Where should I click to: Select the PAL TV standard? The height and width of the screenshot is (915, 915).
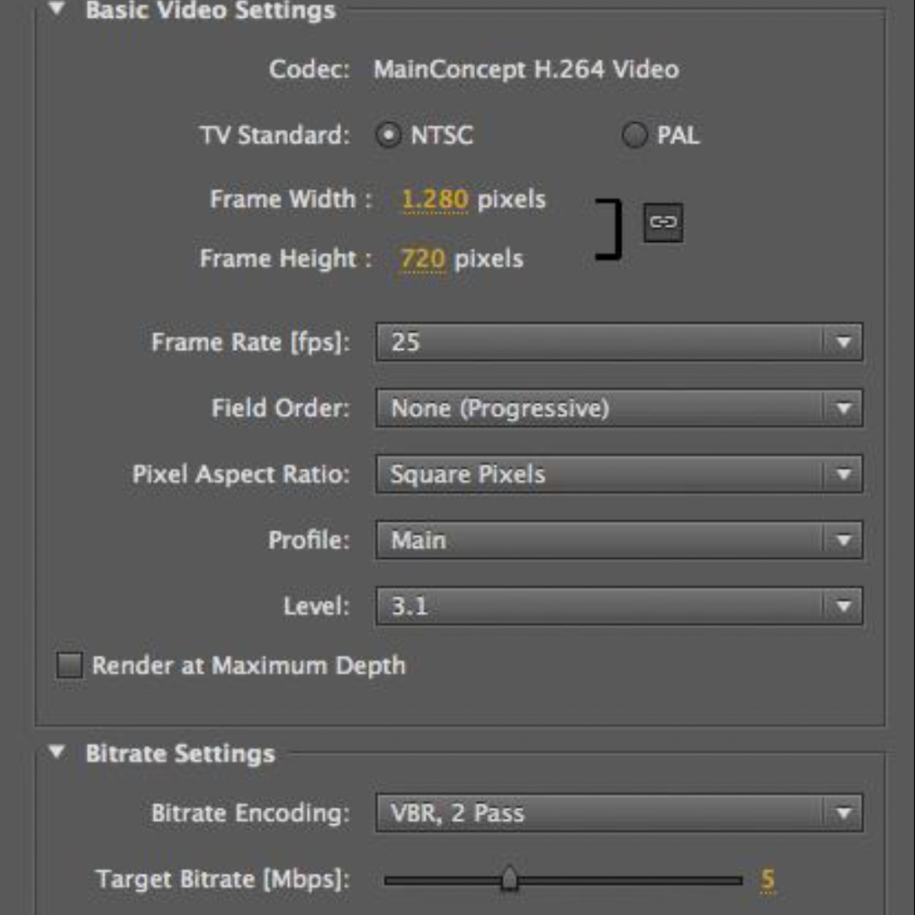coord(634,135)
